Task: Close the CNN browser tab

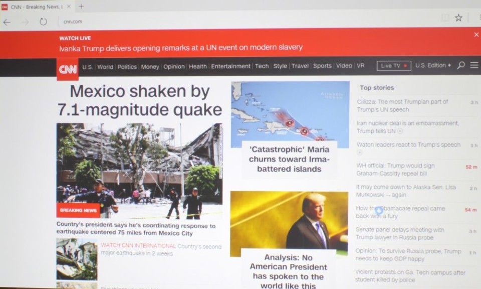Action: point(69,6)
